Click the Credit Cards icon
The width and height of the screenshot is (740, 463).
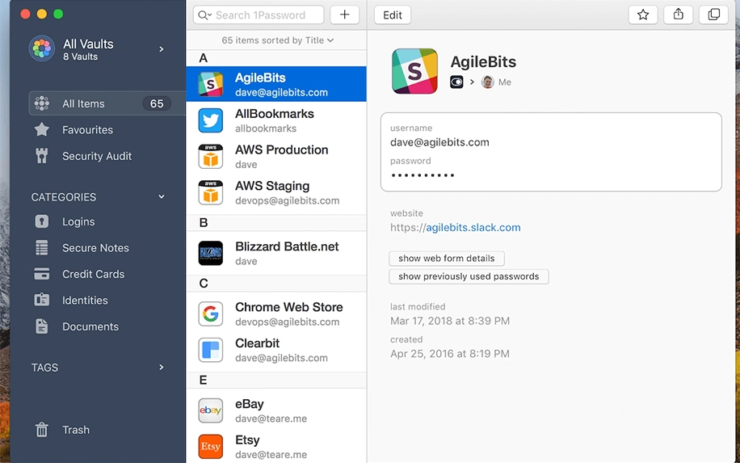pos(41,274)
